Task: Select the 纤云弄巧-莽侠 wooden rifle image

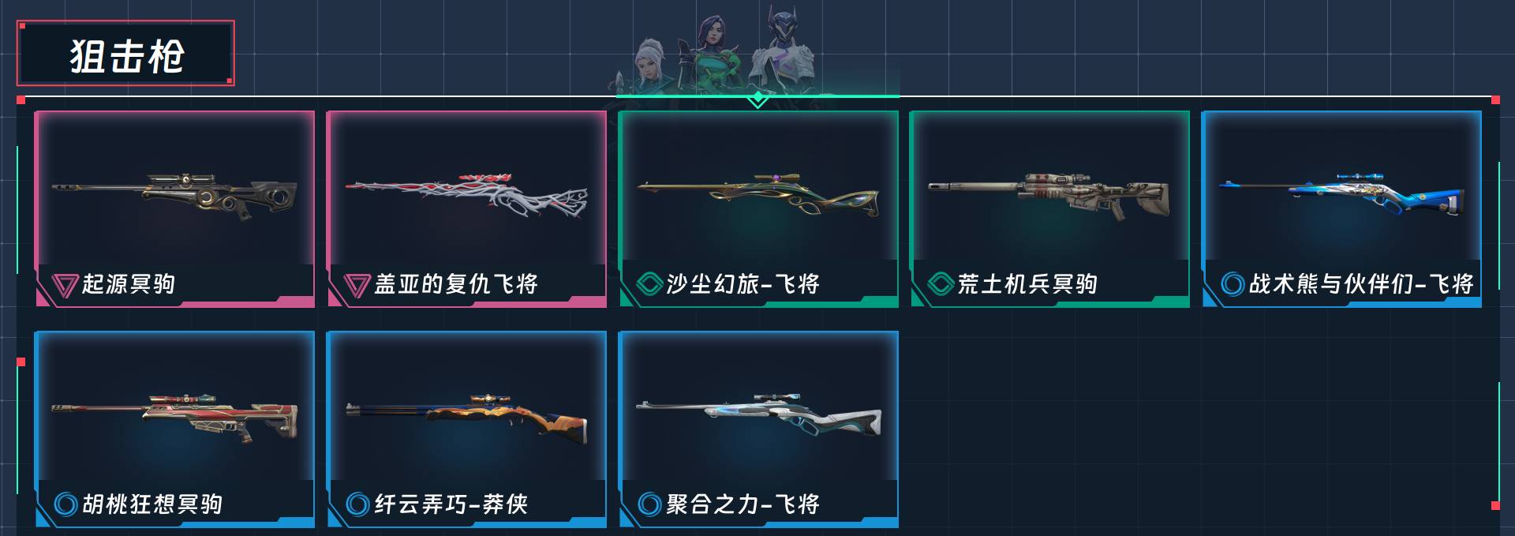Action: [x=467, y=418]
